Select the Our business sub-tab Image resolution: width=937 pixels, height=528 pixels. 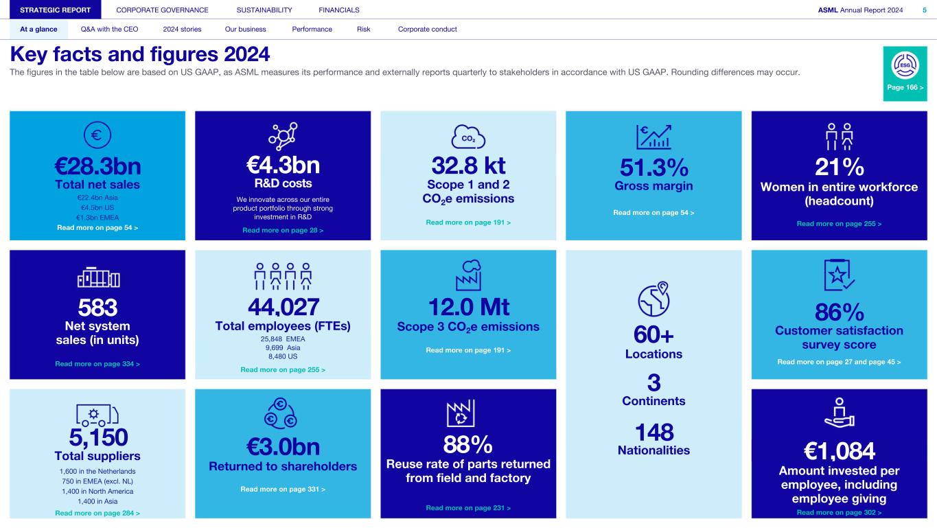click(245, 29)
